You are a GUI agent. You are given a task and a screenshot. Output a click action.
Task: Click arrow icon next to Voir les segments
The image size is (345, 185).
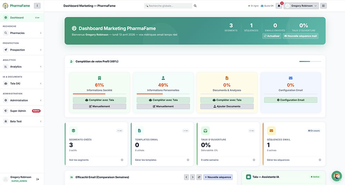[x=122, y=160]
